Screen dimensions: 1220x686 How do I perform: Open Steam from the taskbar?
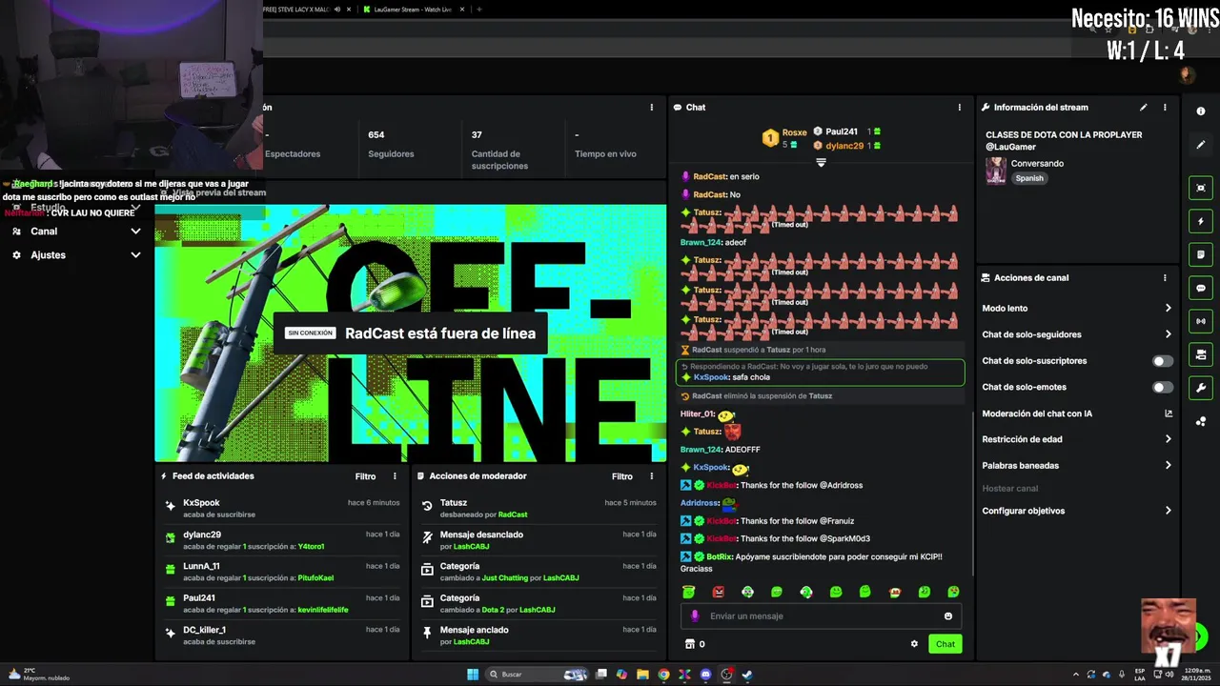click(x=747, y=675)
